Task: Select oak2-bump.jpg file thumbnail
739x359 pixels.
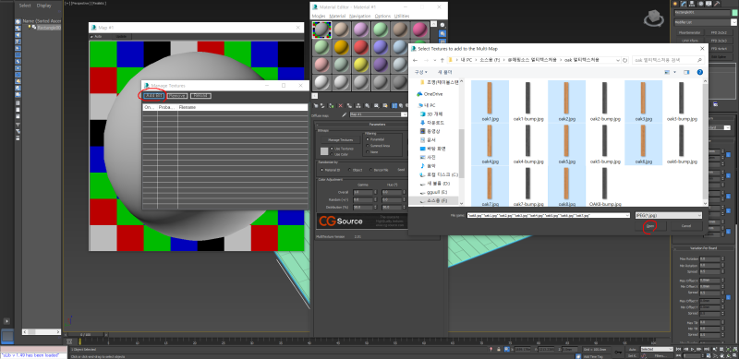Action: tap(605, 98)
